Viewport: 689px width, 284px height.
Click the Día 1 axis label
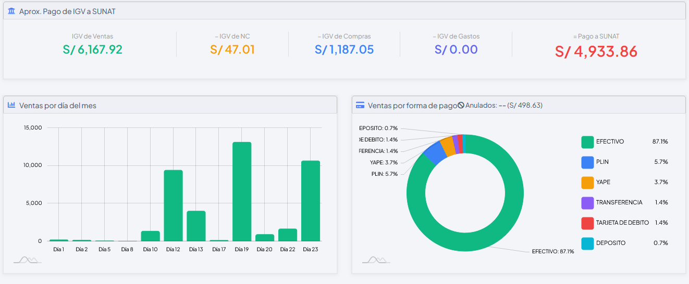click(x=58, y=250)
